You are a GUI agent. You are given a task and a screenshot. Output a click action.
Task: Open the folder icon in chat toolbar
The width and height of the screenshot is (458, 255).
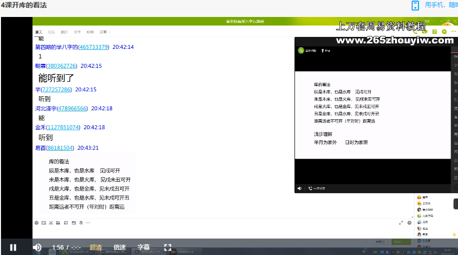click(x=58, y=223)
